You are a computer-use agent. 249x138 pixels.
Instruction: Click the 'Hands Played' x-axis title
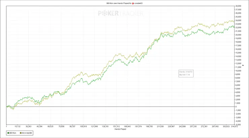click(120, 129)
